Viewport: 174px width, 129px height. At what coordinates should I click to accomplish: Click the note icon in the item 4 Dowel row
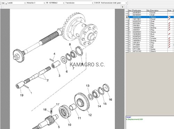169,19
